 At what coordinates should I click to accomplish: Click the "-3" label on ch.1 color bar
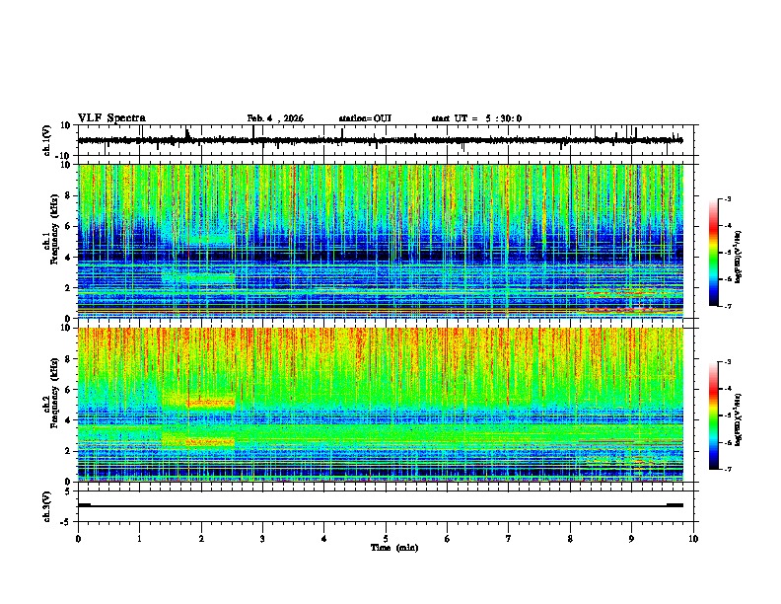727,198
